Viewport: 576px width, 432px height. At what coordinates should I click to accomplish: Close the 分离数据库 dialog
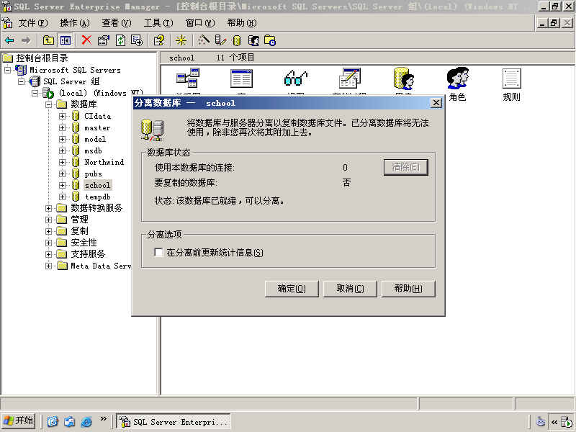pyautogui.click(x=436, y=103)
